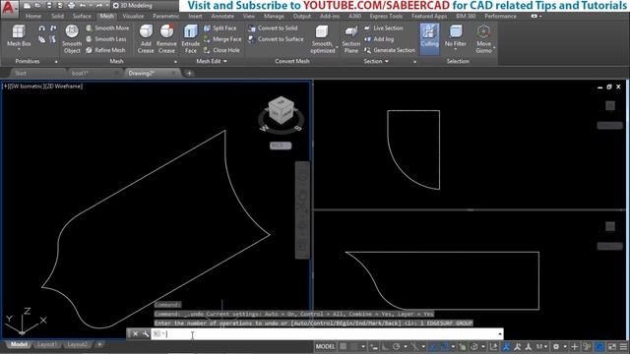Image resolution: width=630 pixels, height=354 pixels.
Task: Open the command line customization wrench
Action: click(146, 334)
